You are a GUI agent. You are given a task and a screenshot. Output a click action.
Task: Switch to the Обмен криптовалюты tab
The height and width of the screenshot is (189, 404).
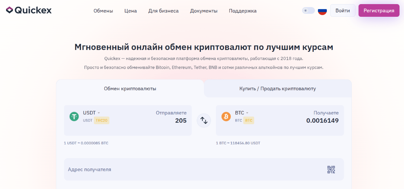pyautogui.click(x=130, y=89)
